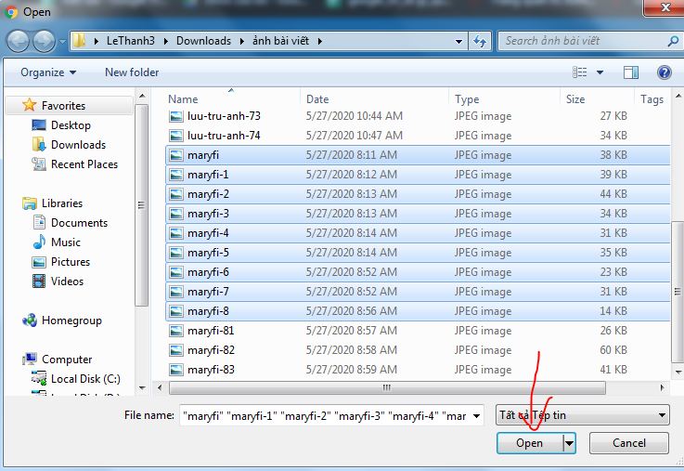The image size is (684, 471).
Task: Sort by the Date column header
Action: (317, 99)
